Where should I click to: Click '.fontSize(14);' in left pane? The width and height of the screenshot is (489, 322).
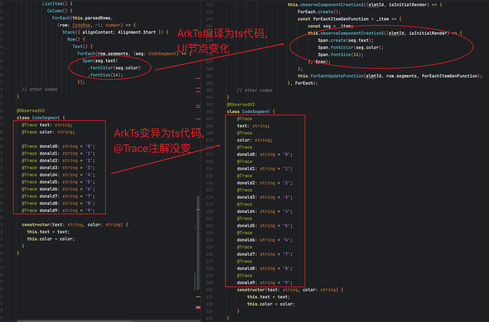tap(105, 75)
